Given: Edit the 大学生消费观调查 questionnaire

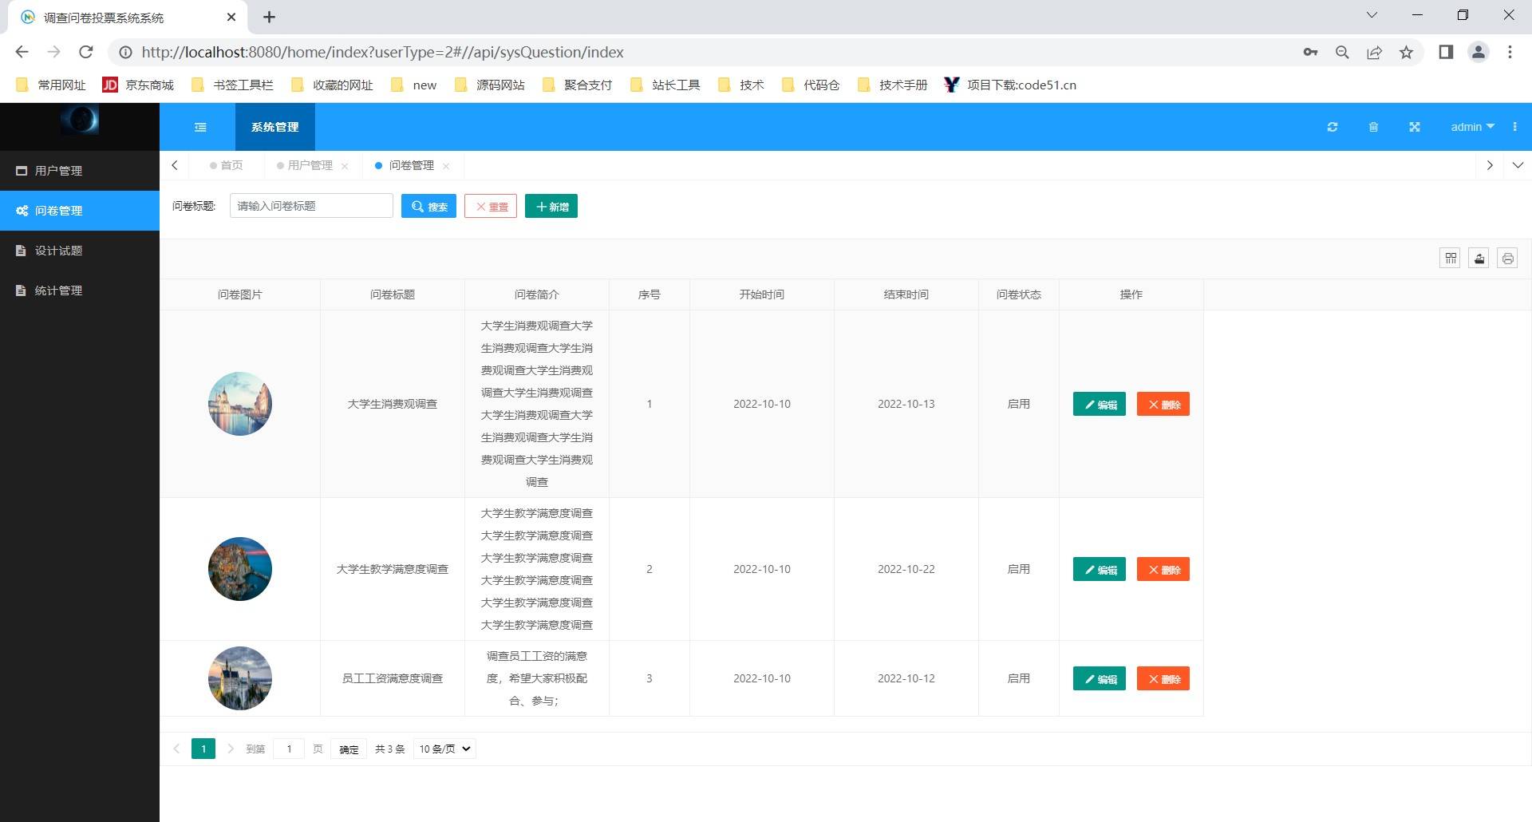Looking at the screenshot, I should pos(1100,404).
